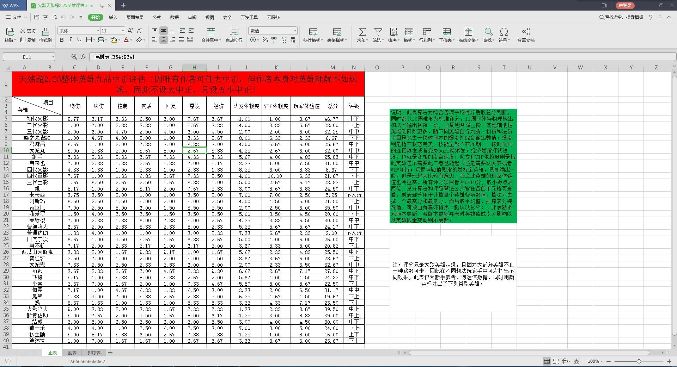Click the search commands (查找命令) box
The image size is (677, 367).
pos(621,17)
